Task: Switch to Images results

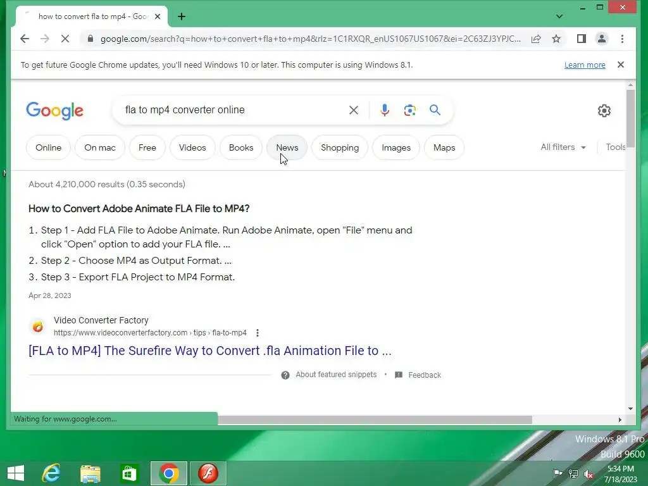Action: coord(396,147)
